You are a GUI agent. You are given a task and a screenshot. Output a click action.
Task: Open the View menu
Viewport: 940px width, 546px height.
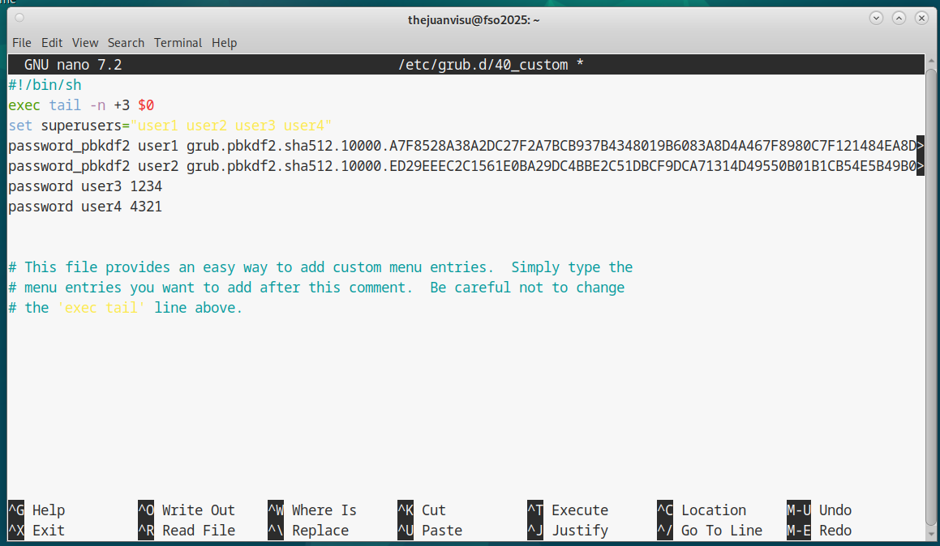pyautogui.click(x=85, y=43)
